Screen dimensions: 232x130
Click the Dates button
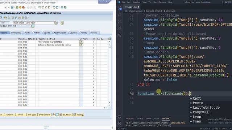pyautogui.click(x=21, y=115)
